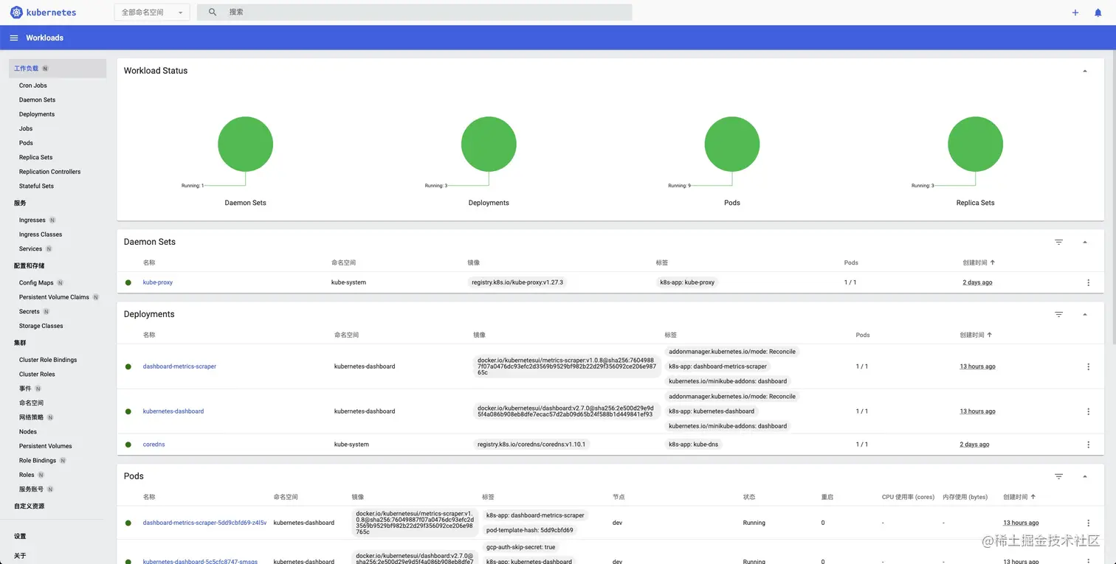The width and height of the screenshot is (1116, 564).
Task: Open actions menu for dashboard-metrics-scraper deployment
Action: [1088, 366]
